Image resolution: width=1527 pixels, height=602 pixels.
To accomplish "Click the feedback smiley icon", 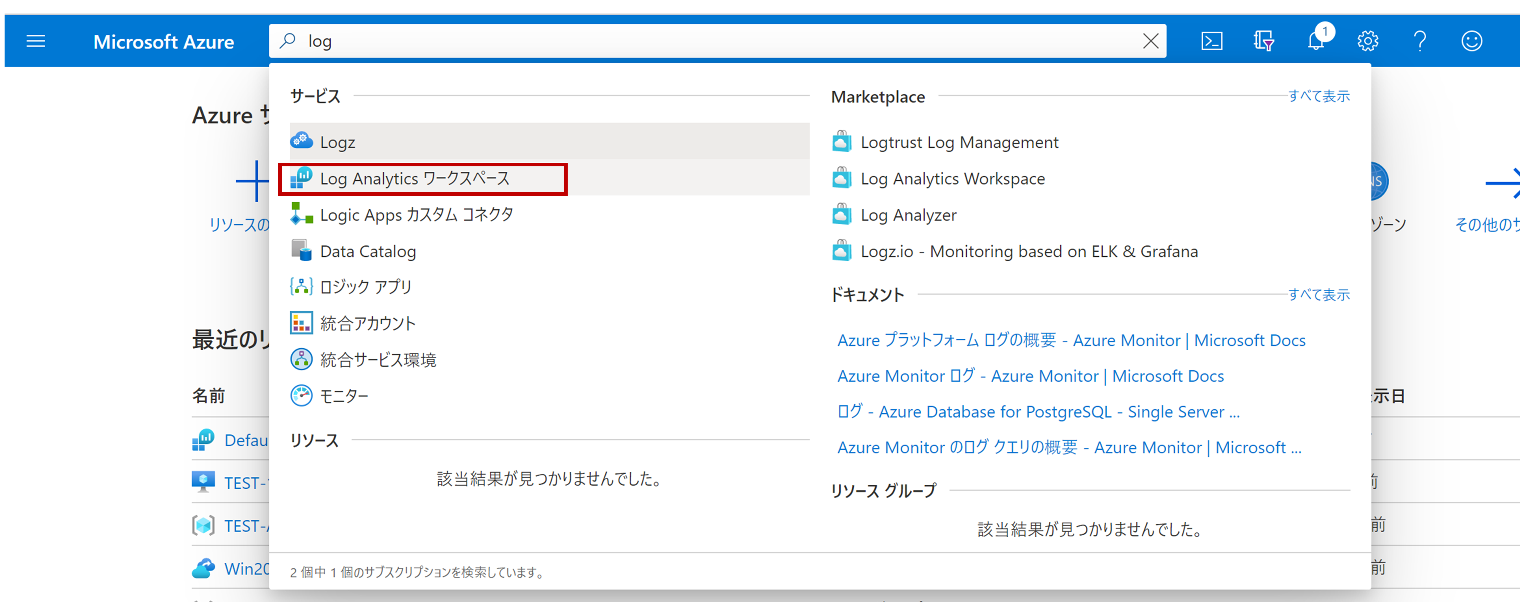I will [1471, 41].
